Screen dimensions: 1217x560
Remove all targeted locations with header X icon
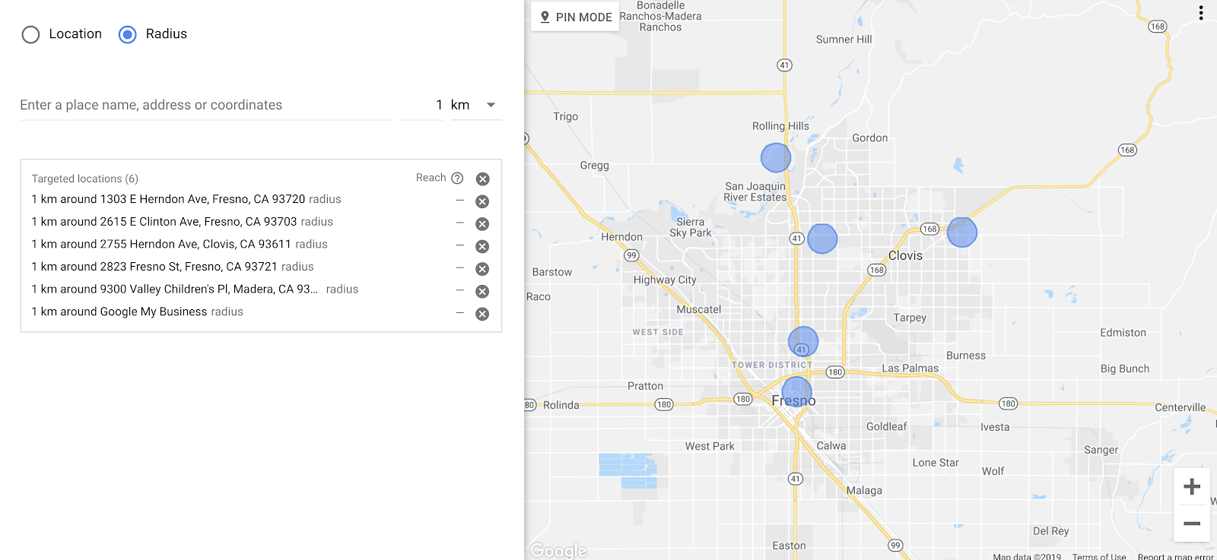[x=482, y=179]
